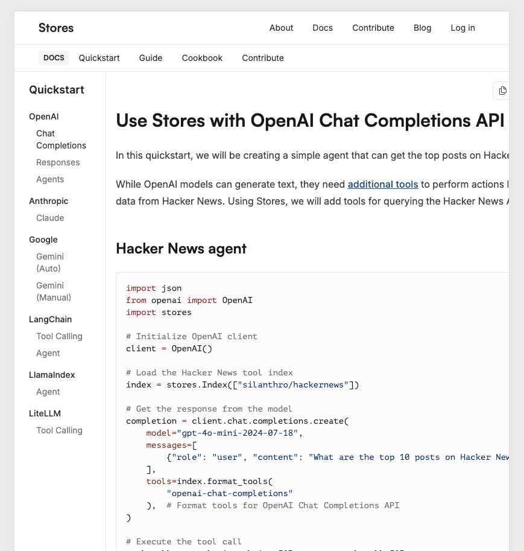The width and height of the screenshot is (524, 551).
Task: Click the "gpt-4o-mini-2024-07-18" model string
Action: tap(237, 433)
